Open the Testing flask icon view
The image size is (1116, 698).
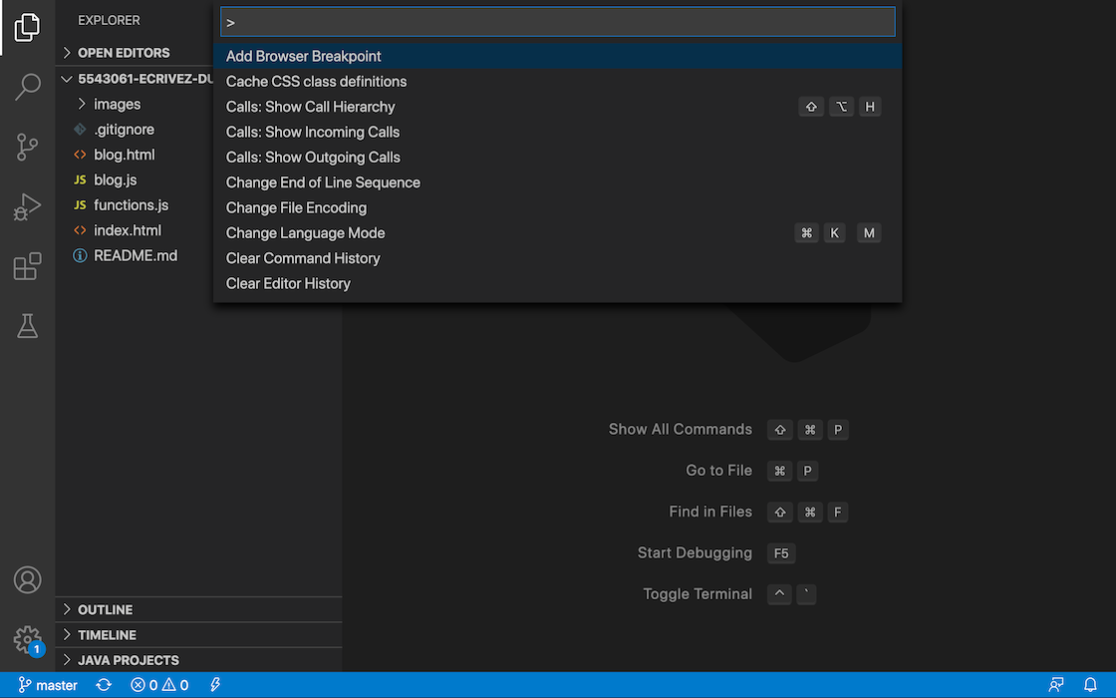click(x=28, y=326)
